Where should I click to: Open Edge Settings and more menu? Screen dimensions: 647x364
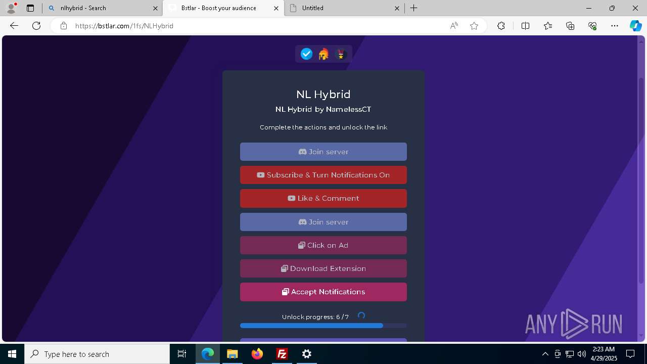(615, 26)
